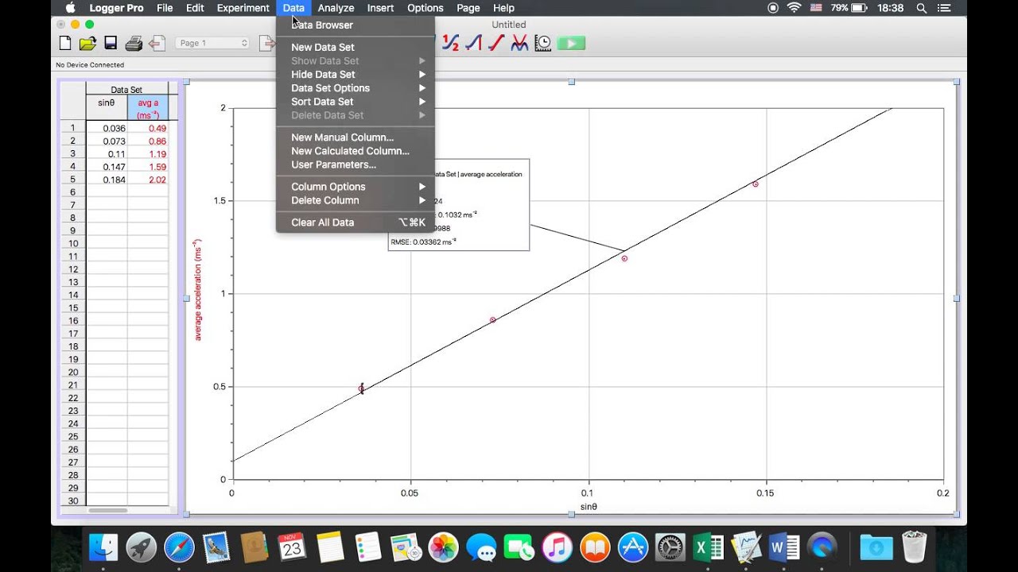Viewport: 1018px width, 572px height.
Task: Select row number 5 in data table
Action: (73, 180)
